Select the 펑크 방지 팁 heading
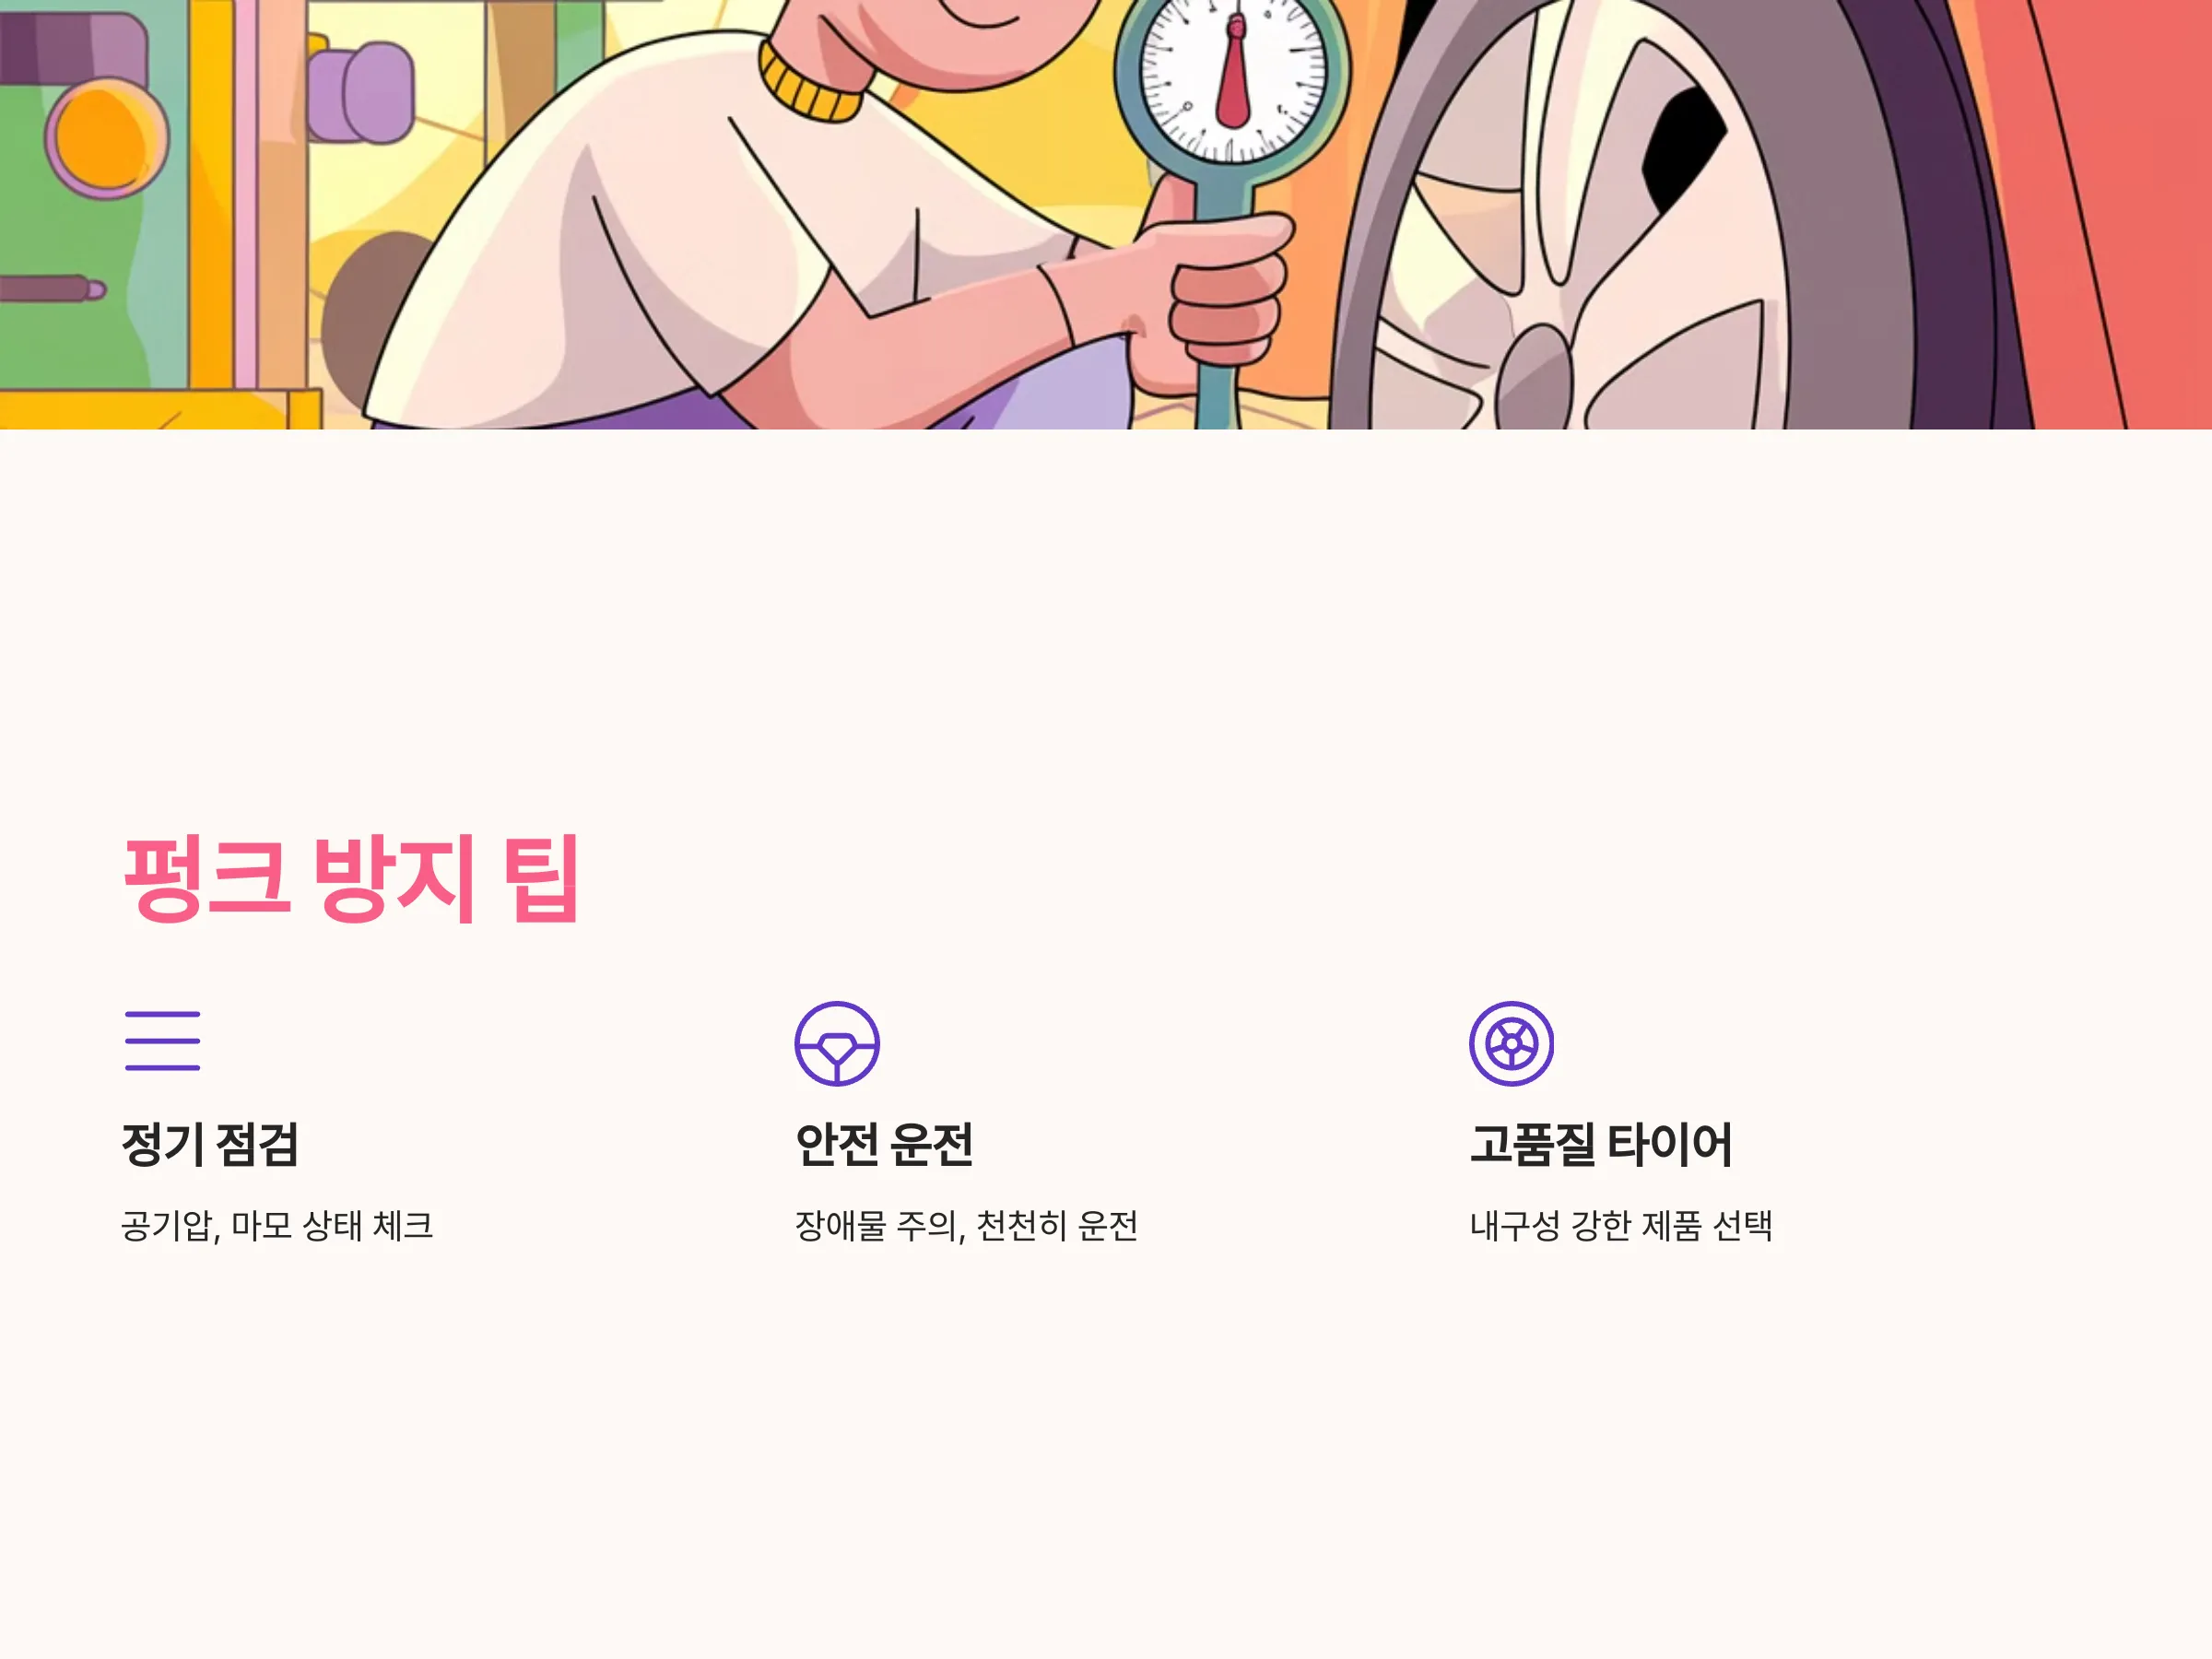Screen dimensions: 2212x1659 351,878
